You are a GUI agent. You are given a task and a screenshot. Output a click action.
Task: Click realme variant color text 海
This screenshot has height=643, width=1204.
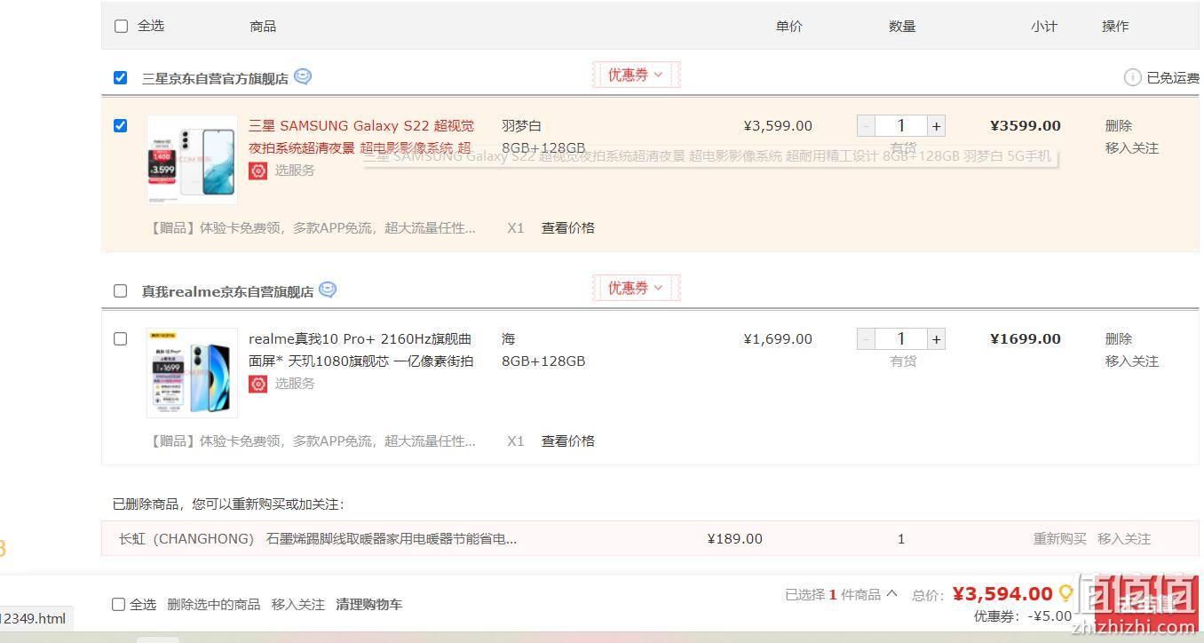pos(509,339)
